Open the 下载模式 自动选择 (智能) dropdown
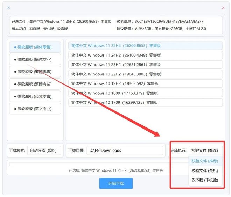 44,151
